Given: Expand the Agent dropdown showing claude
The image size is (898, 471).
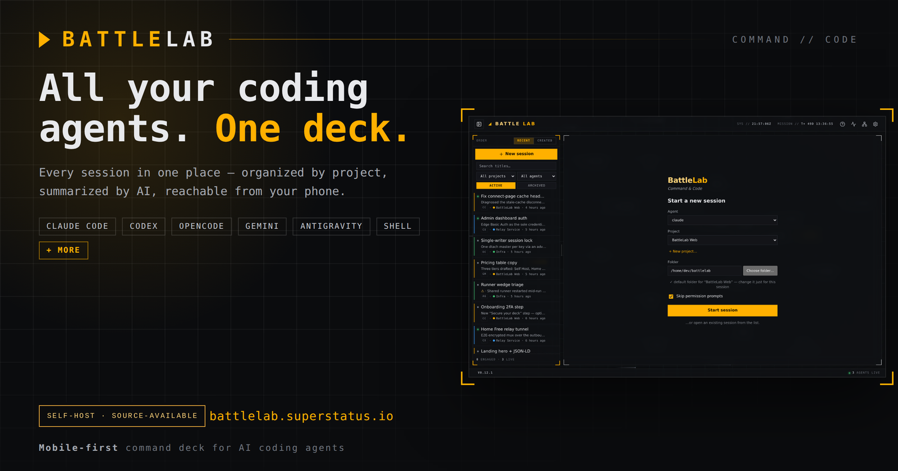Looking at the screenshot, I should coord(722,220).
